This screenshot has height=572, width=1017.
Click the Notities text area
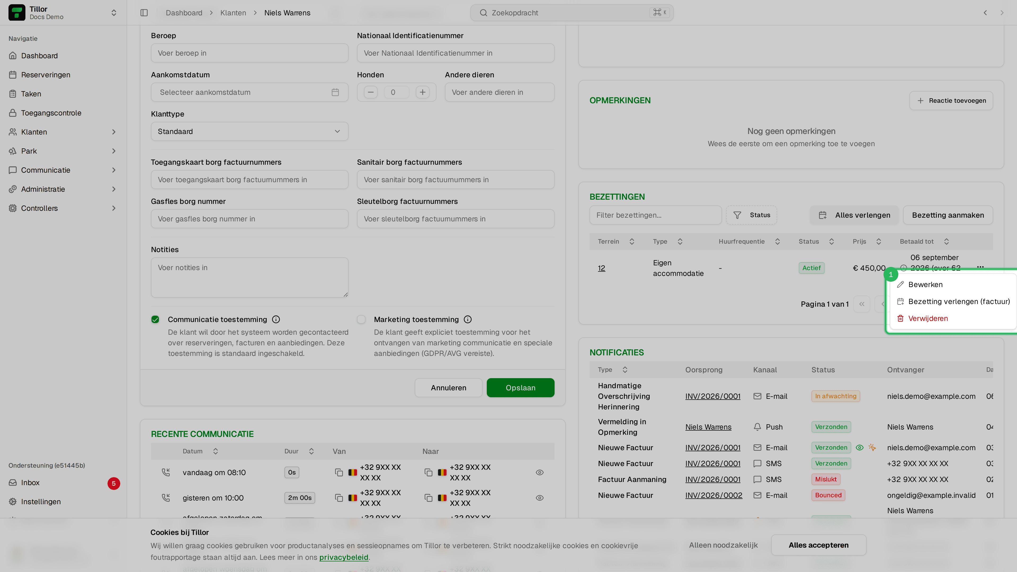point(249,278)
